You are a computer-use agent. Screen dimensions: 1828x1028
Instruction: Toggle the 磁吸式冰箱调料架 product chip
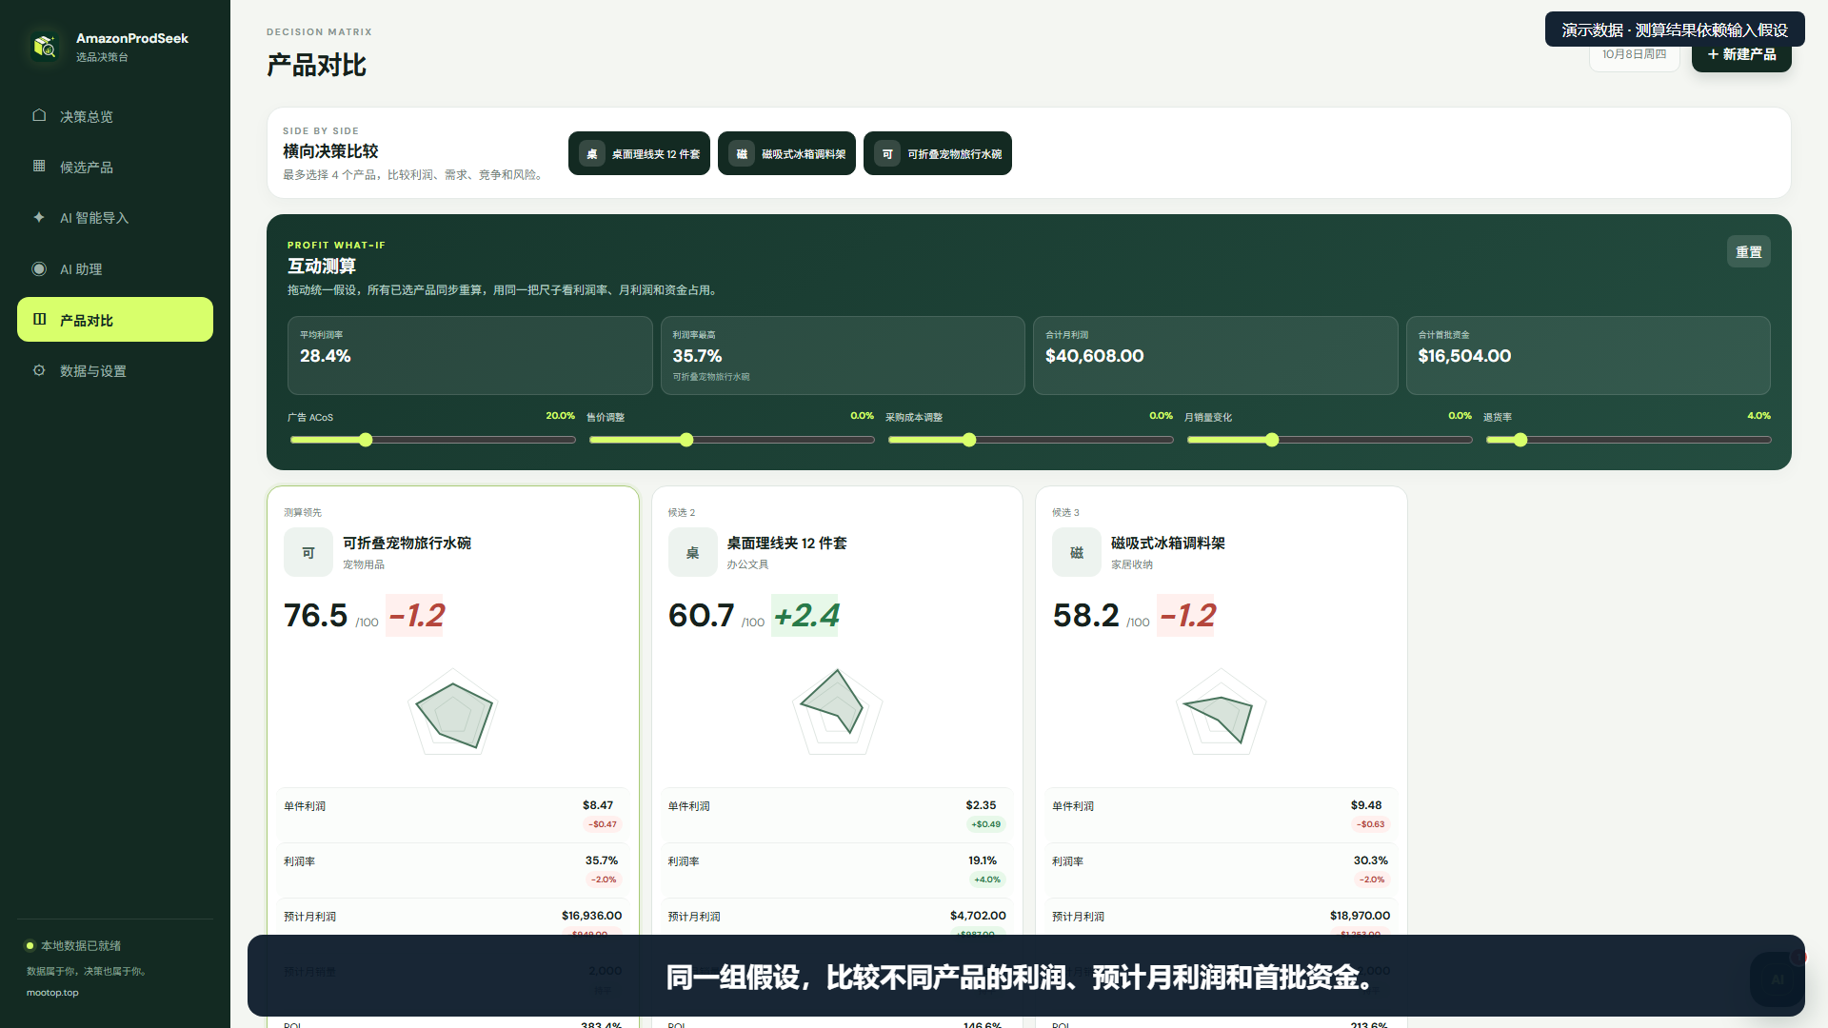(x=786, y=153)
